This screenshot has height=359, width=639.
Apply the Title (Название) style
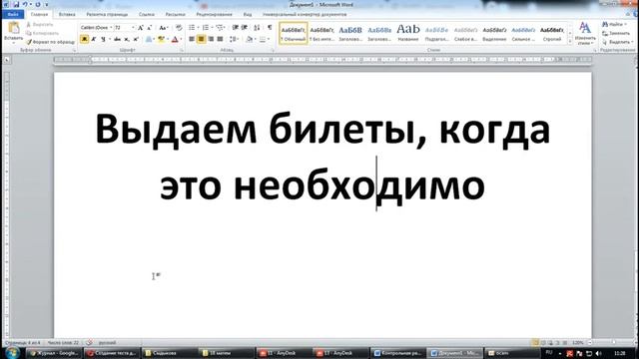(x=408, y=33)
